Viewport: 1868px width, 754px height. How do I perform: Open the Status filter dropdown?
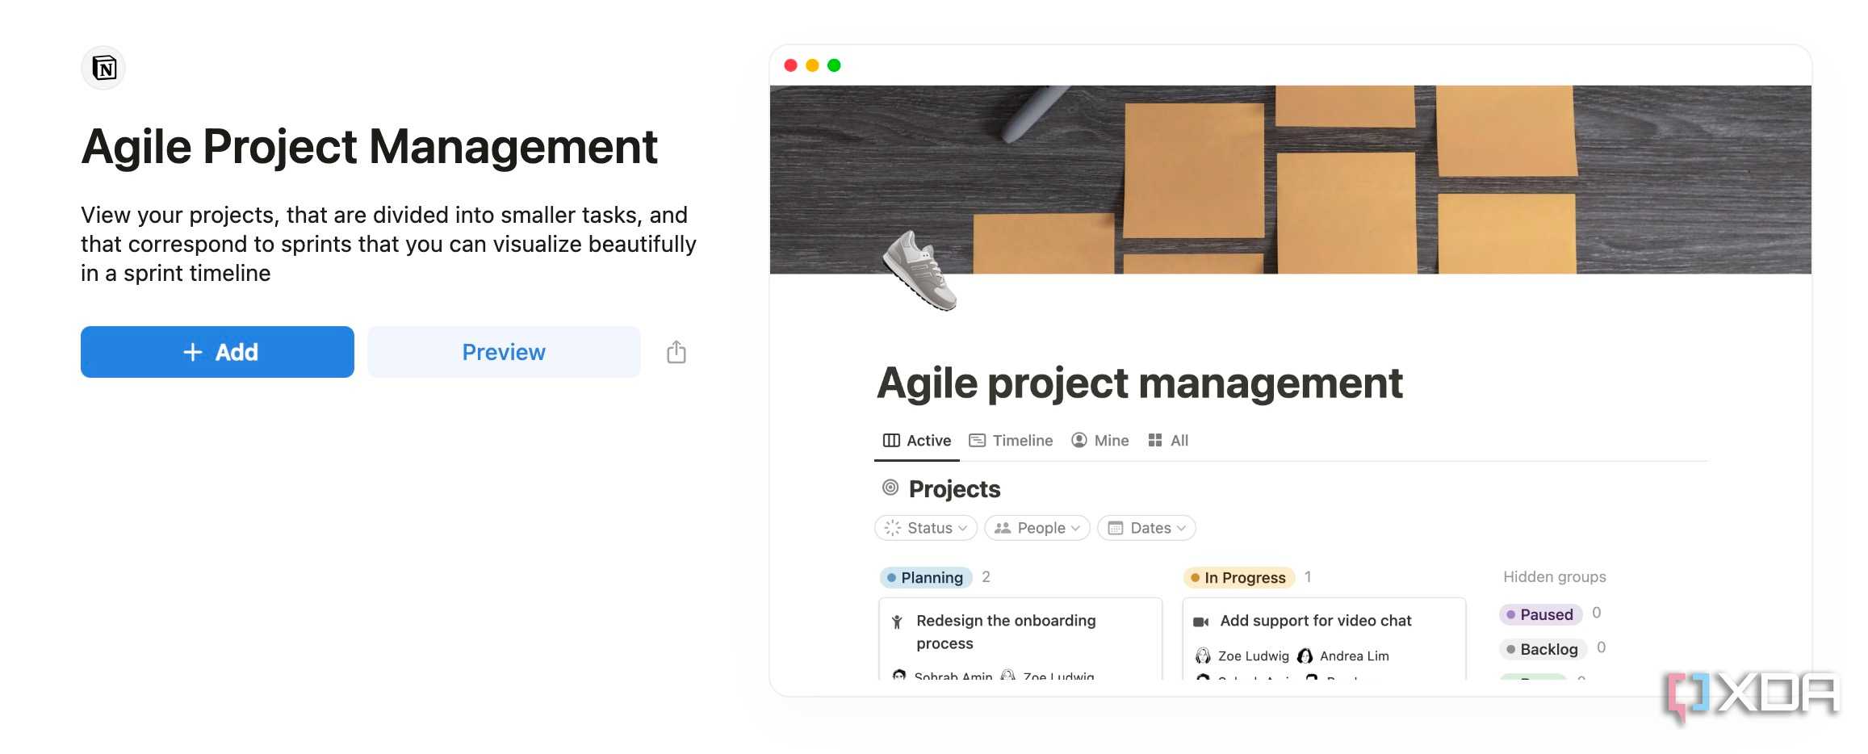(926, 528)
